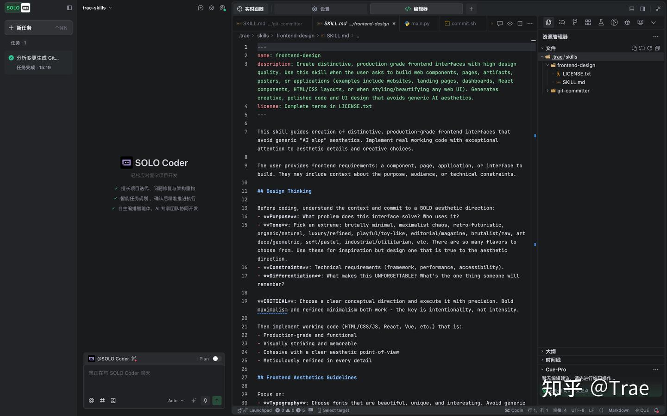
Task: Toggle the markdown preview eye icon
Action: coord(510,24)
